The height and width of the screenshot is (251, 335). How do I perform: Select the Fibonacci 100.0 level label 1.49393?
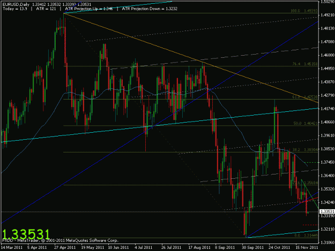coord(304,11)
